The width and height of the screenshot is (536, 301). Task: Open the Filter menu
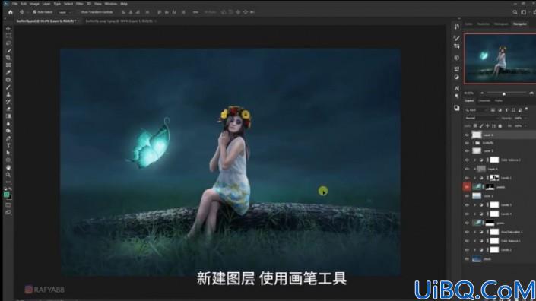(x=80, y=4)
